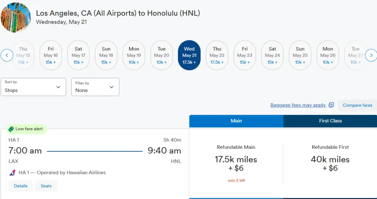377x199 pixels.
Task: Click the Low fare alert tag icon
Action: click(11, 129)
